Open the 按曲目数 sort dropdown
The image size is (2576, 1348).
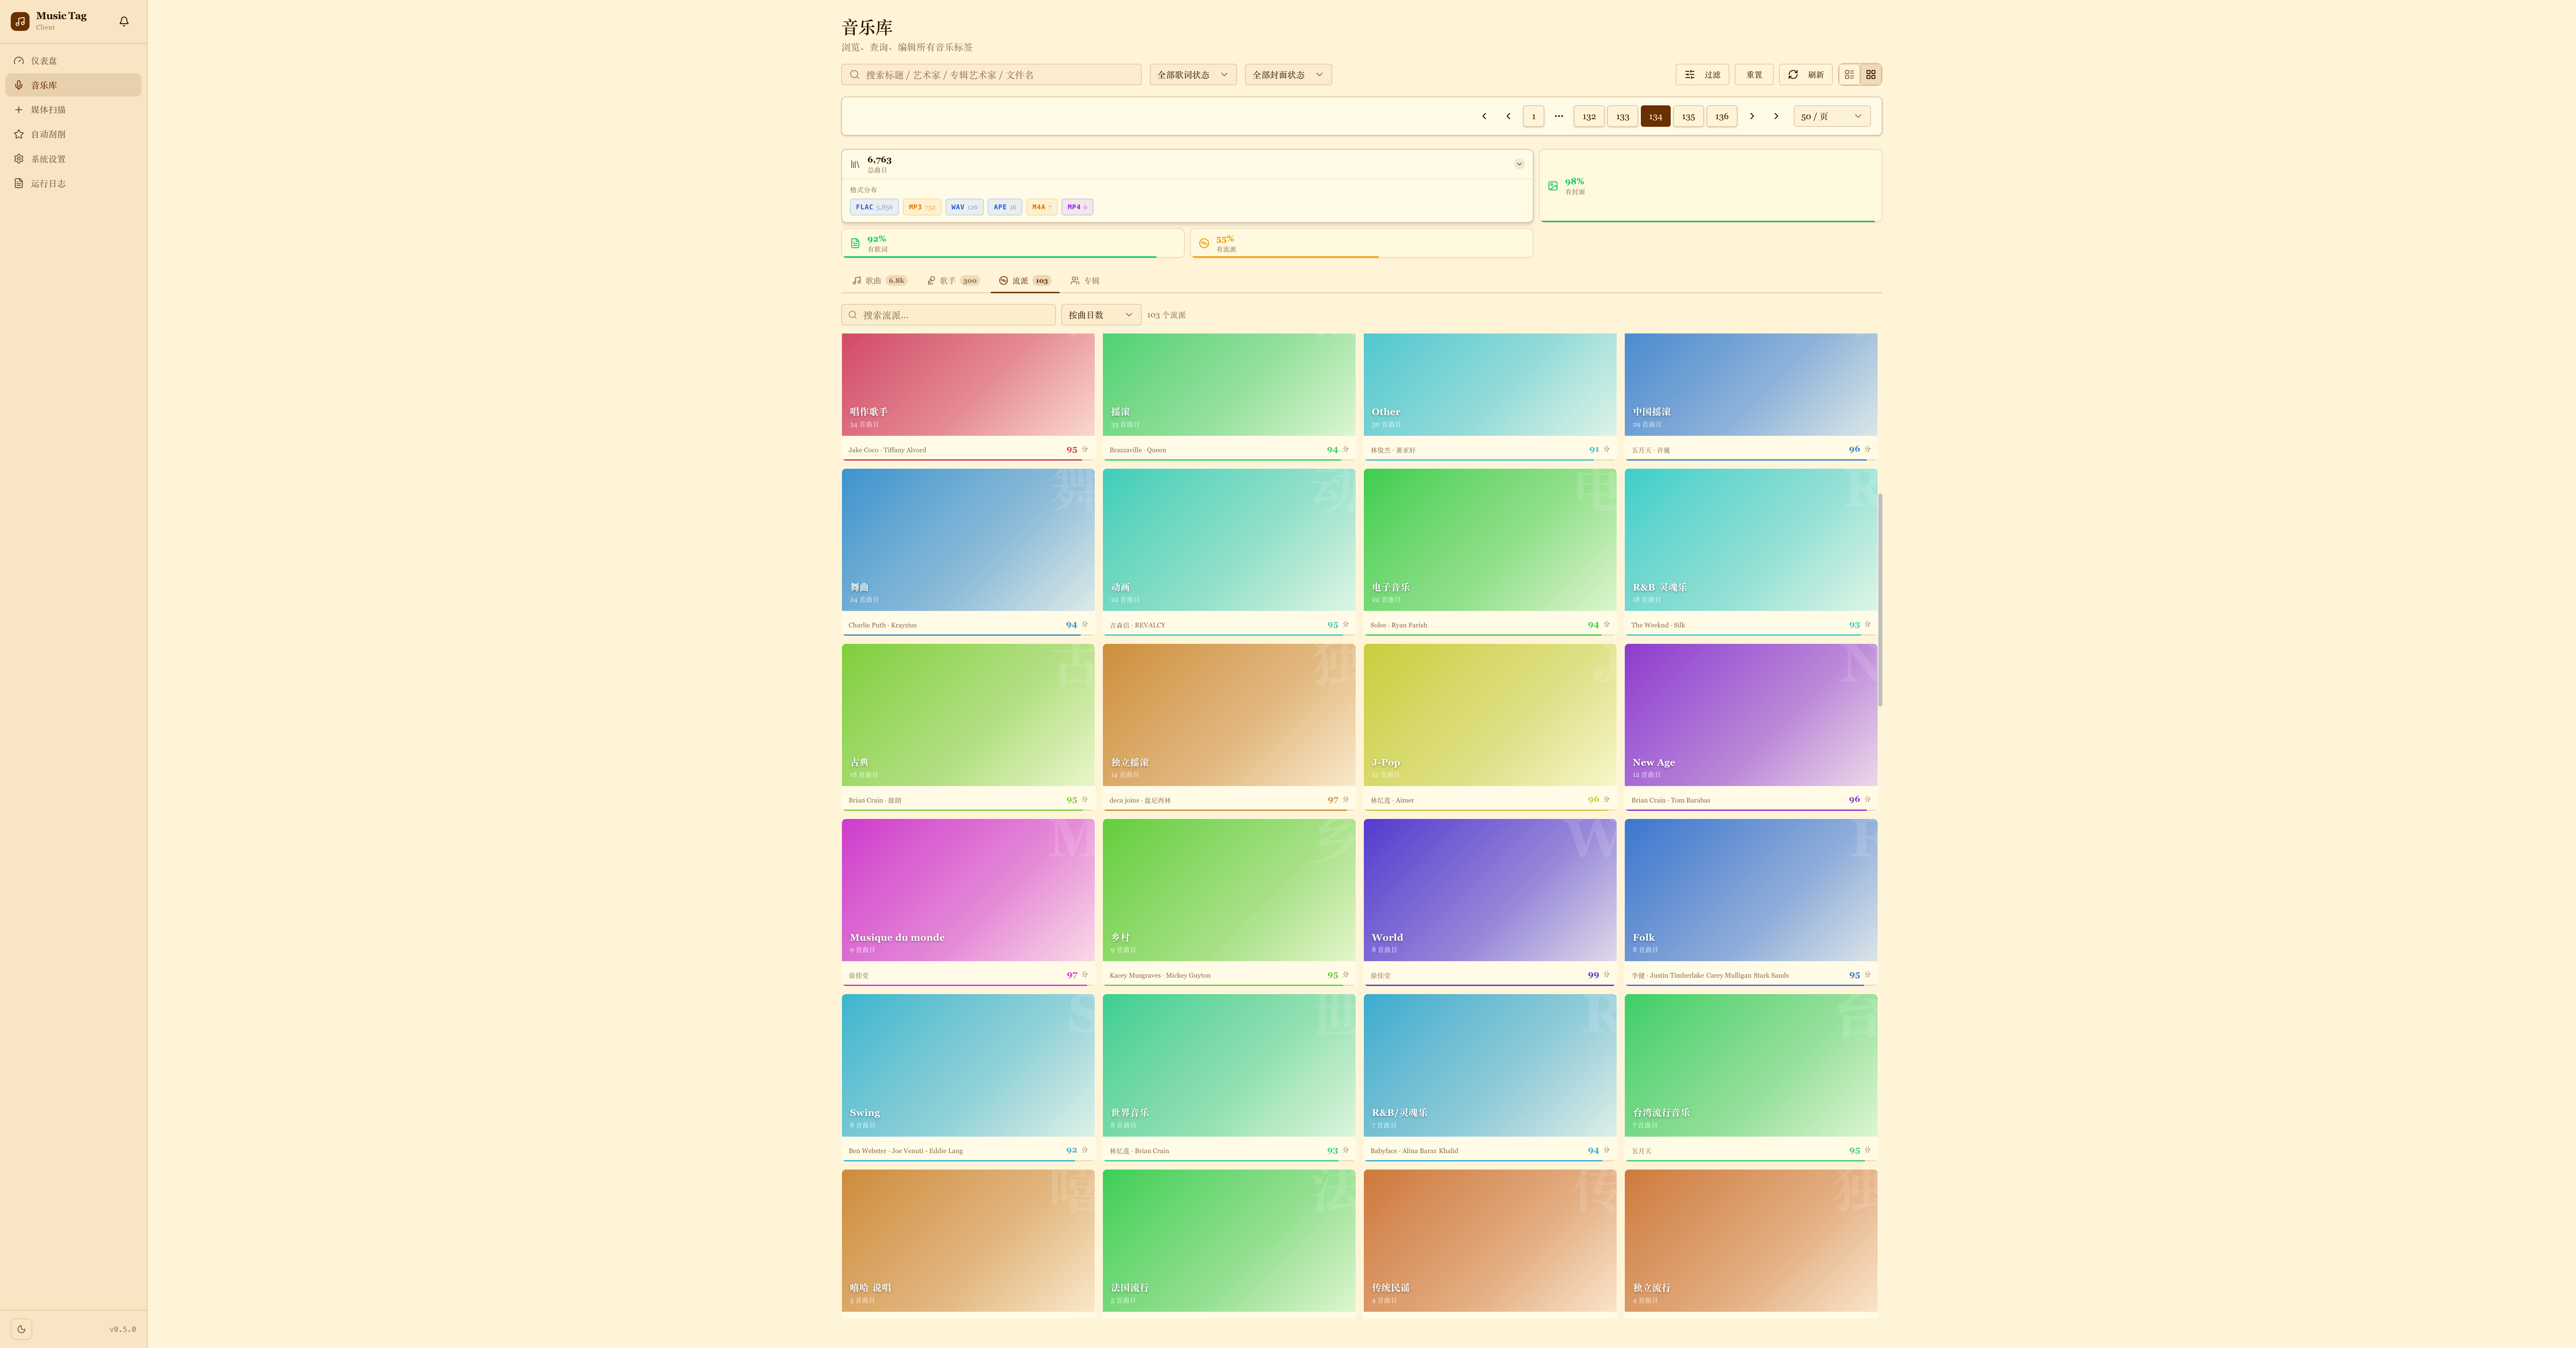(x=1100, y=315)
